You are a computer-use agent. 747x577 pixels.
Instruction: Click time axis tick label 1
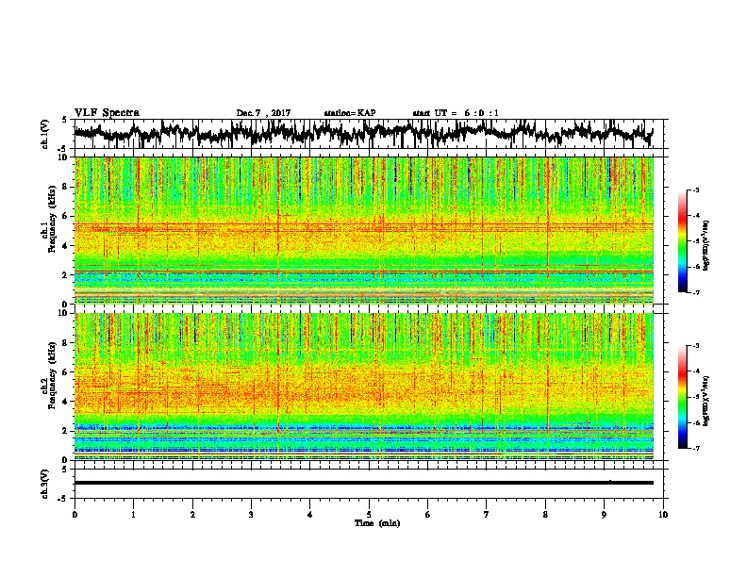point(134,515)
